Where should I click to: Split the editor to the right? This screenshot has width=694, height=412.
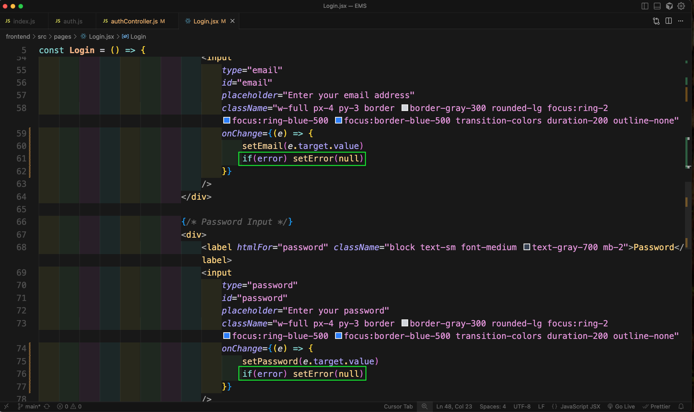click(669, 21)
